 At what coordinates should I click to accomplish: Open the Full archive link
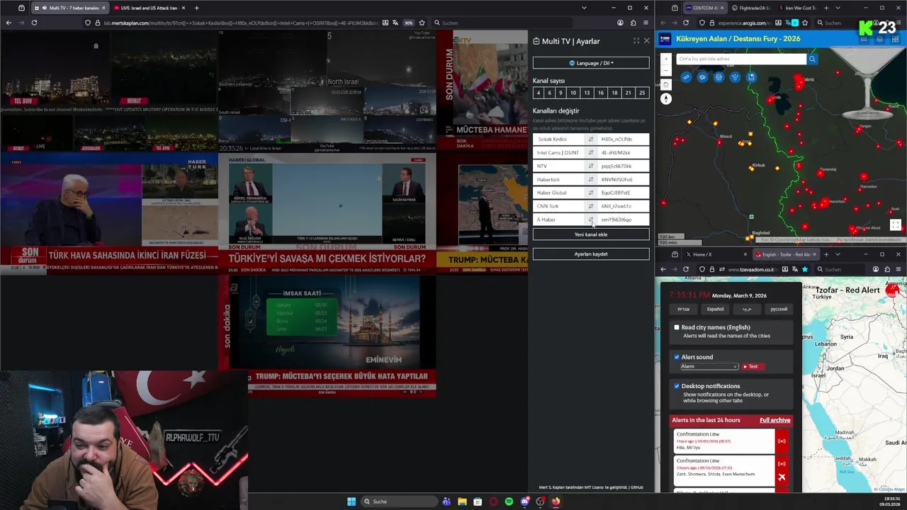click(x=774, y=420)
